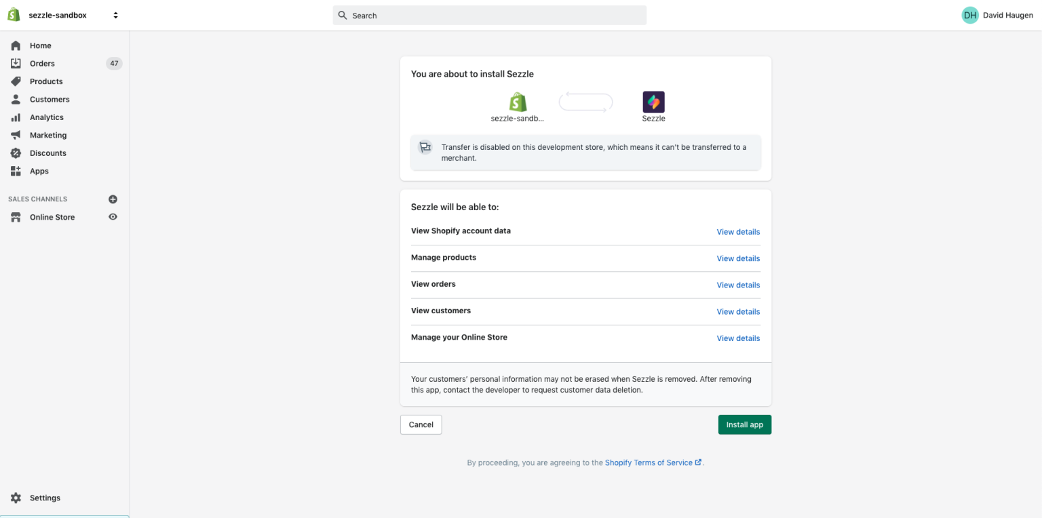
Task: Open the sezzle-sandbox store switcher
Action: [x=73, y=15]
